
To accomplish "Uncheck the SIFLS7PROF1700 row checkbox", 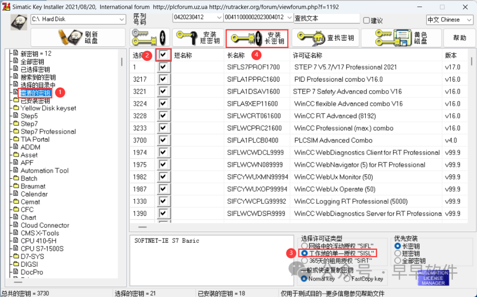I will tap(164, 67).
